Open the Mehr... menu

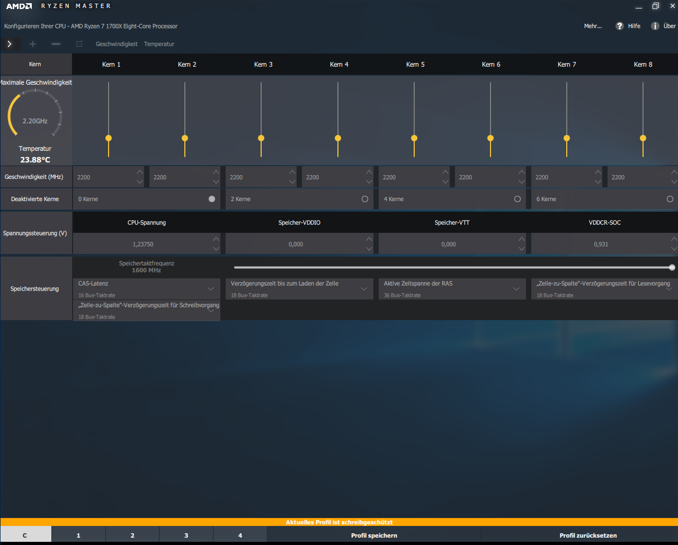(593, 26)
